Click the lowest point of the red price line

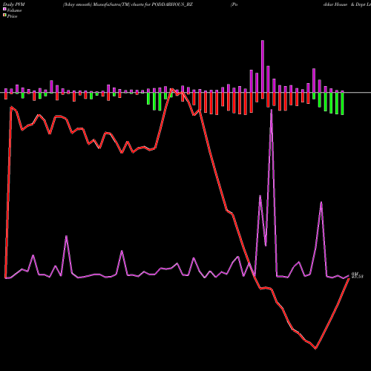(315, 349)
